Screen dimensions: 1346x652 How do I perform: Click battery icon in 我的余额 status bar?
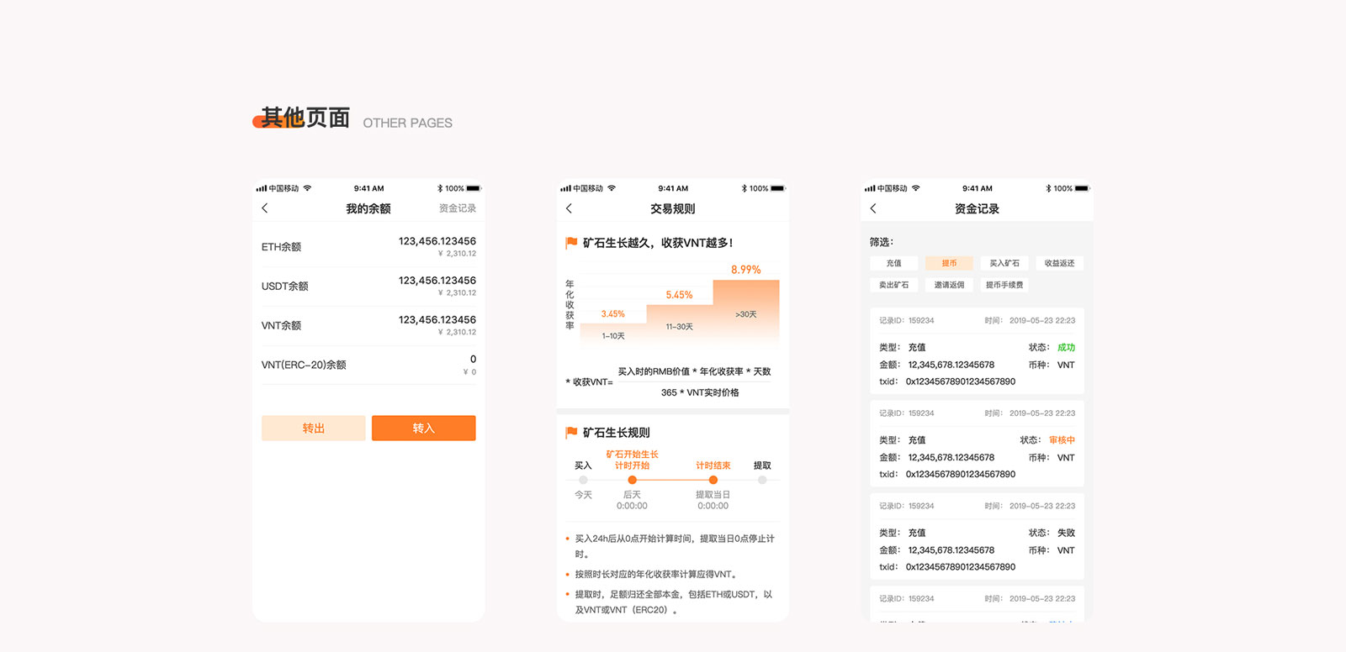[474, 188]
